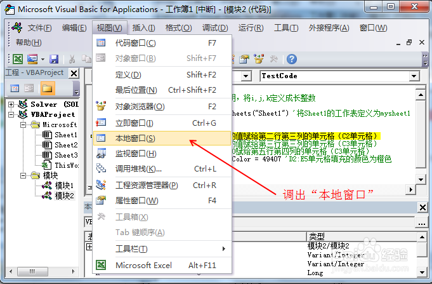Click the Excel icon in View menu

[101, 265]
